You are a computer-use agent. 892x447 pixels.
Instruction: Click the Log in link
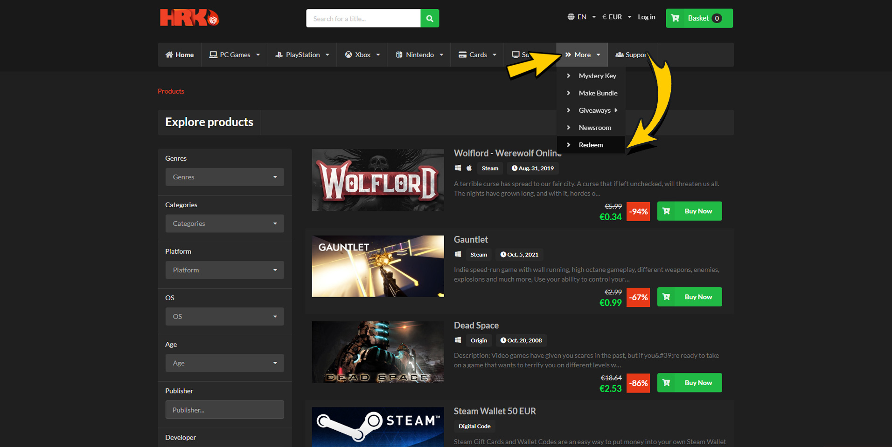point(646,17)
